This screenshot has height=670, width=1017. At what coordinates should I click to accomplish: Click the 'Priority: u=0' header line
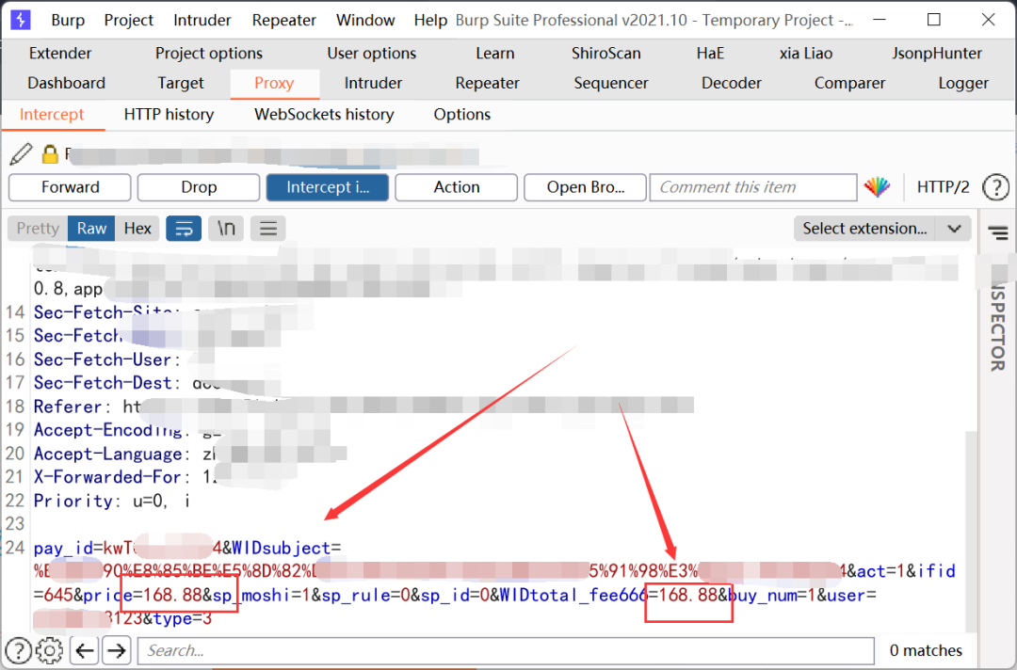pyautogui.click(x=111, y=501)
